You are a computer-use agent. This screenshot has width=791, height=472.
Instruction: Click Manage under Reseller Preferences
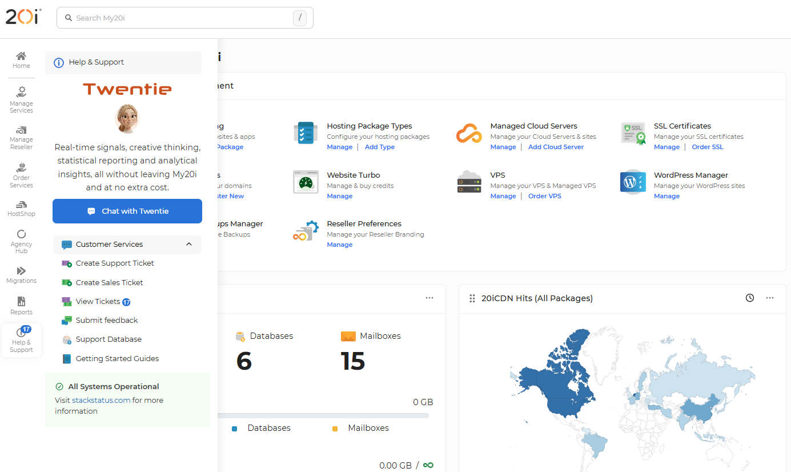339,245
